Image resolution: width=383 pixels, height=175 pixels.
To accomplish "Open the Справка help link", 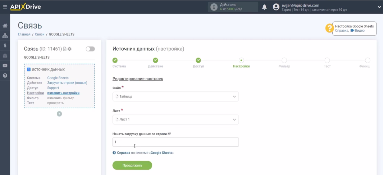I will click(341, 31).
